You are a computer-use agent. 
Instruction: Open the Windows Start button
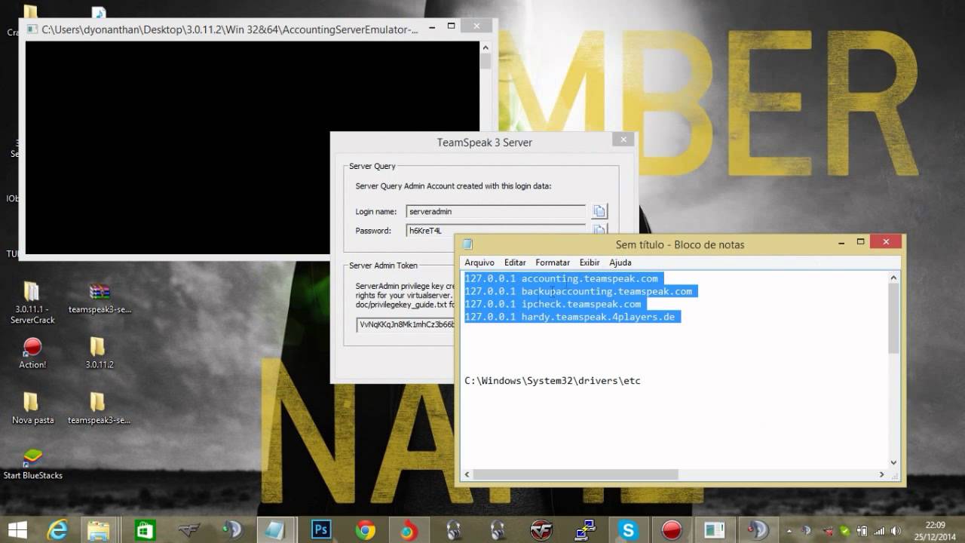(x=17, y=529)
